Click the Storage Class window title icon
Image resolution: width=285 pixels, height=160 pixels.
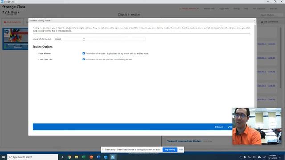tap(2, 1)
